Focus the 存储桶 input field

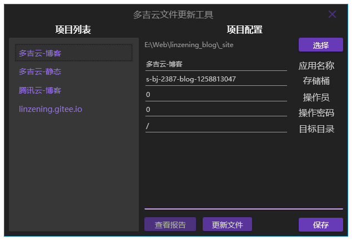pos(216,79)
